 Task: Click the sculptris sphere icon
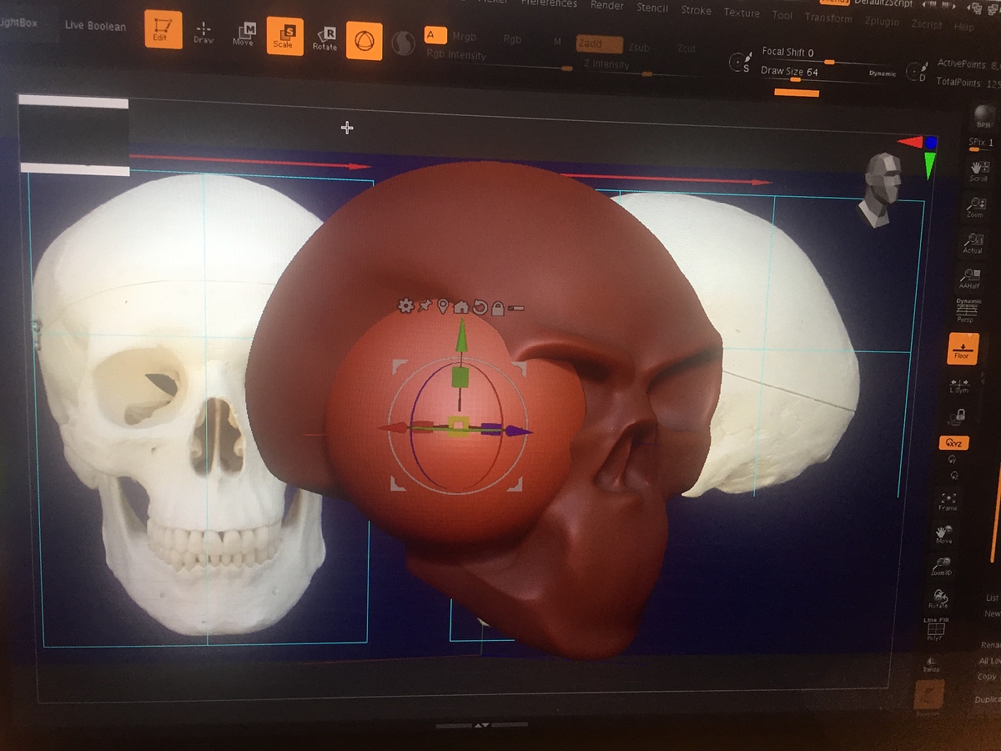coord(404,43)
